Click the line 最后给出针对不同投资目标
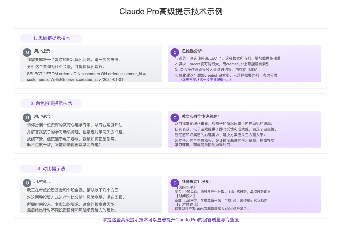This screenshot has width=341, height=227. click(72, 210)
